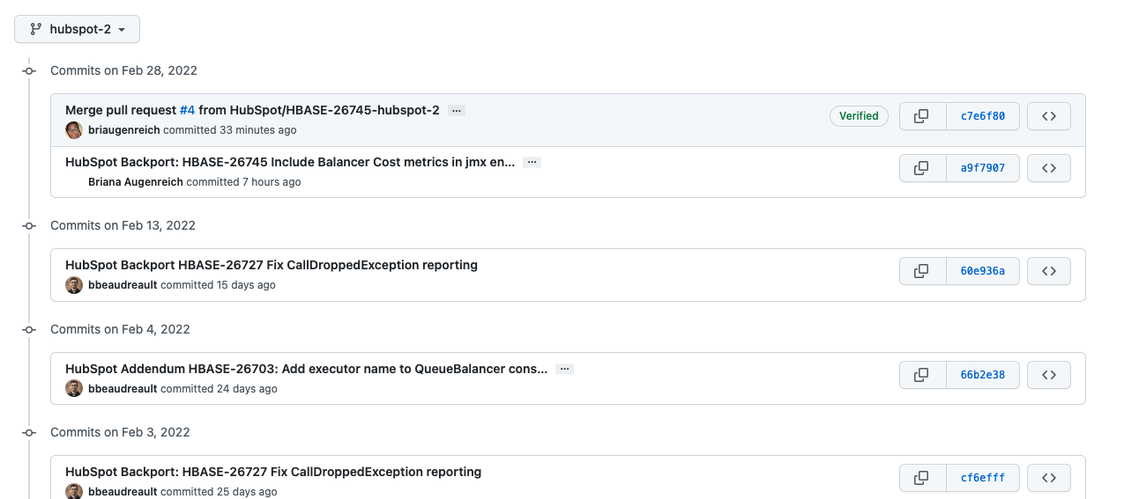The height and width of the screenshot is (499, 1124).
Task: Select the 'Commits on Feb 28, 2022' heading
Action: (x=123, y=70)
